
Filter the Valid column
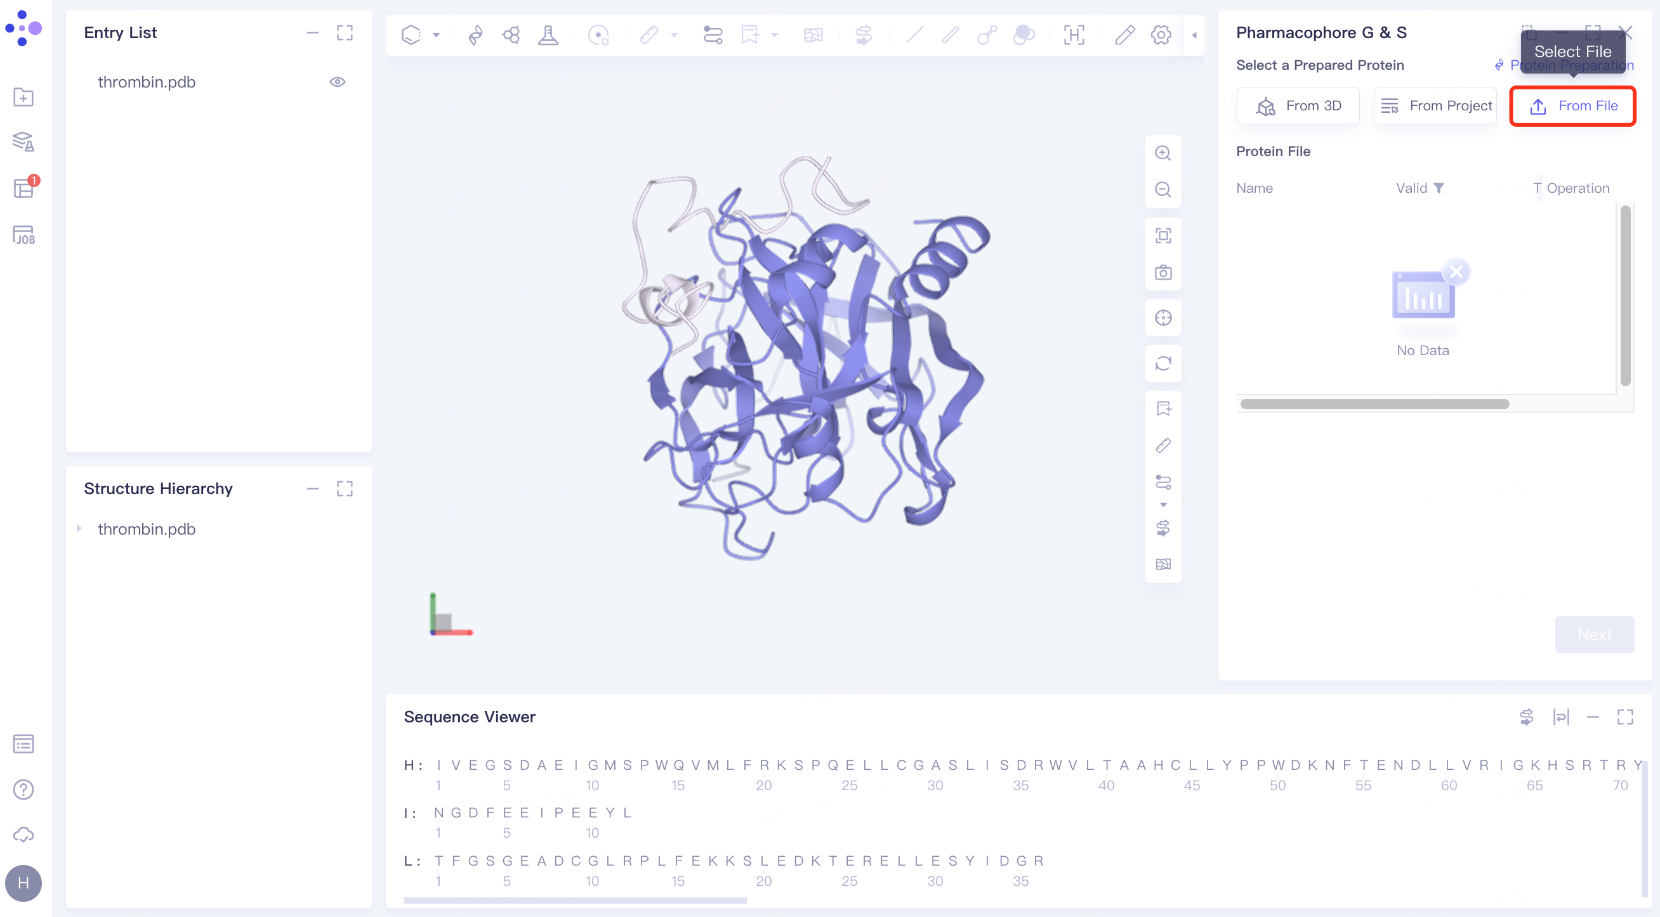[x=1439, y=188]
